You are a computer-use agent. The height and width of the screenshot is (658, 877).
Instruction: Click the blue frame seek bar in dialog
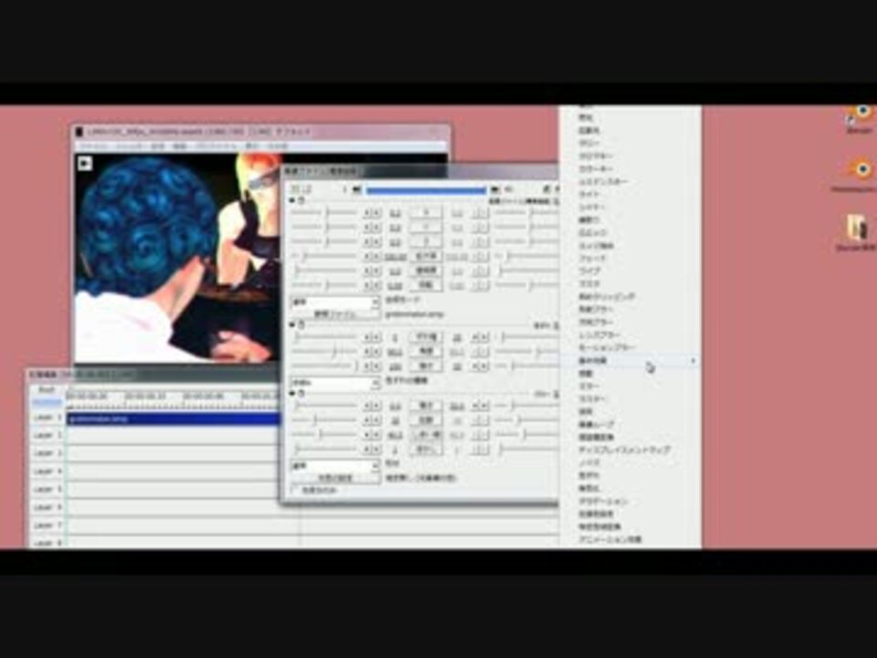tap(426, 190)
